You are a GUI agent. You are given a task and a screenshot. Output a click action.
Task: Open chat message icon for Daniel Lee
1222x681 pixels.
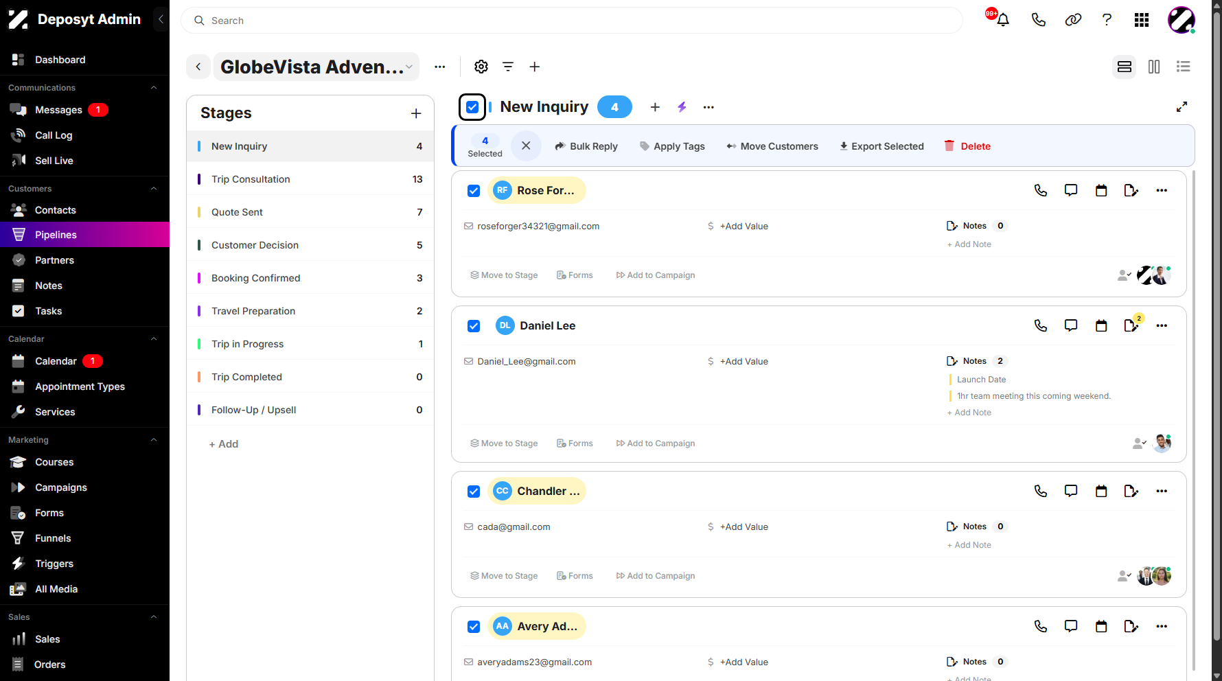coord(1071,325)
